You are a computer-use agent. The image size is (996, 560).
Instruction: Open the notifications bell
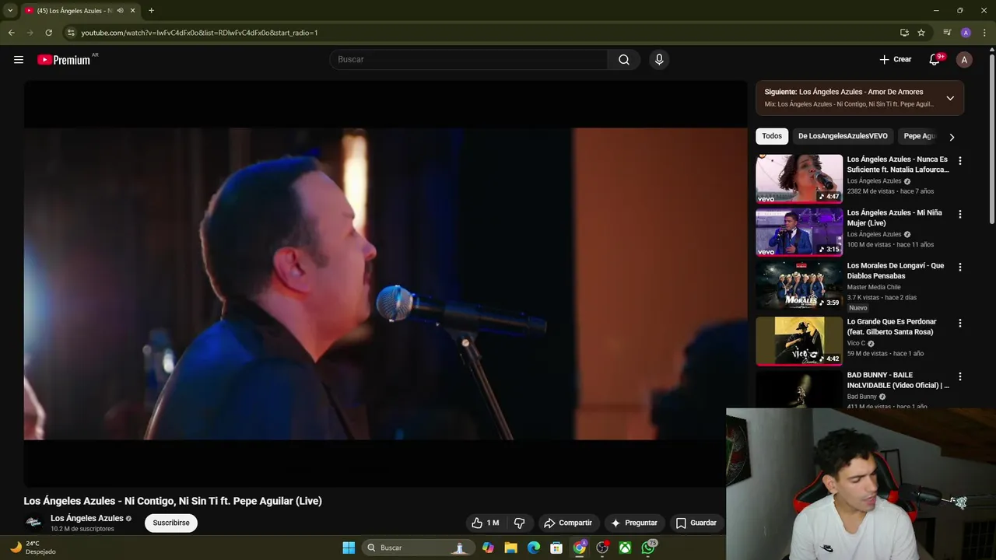(x=935, y=60)
